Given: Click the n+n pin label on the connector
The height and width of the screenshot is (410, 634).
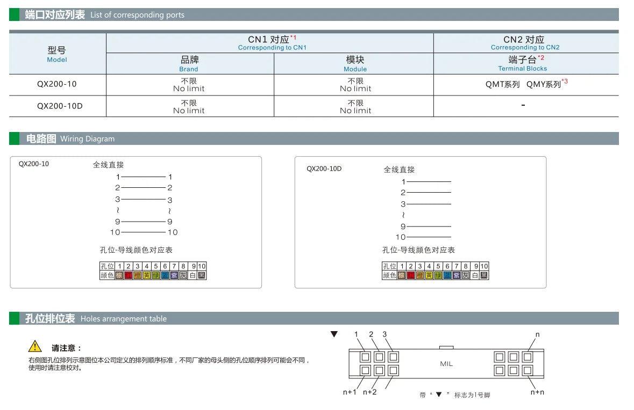Looking at the screenshot, I should click(537, 392).
